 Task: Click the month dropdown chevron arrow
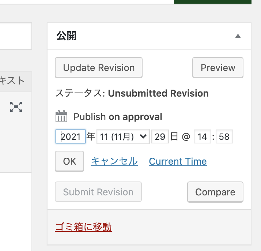(x=143, y=136)
